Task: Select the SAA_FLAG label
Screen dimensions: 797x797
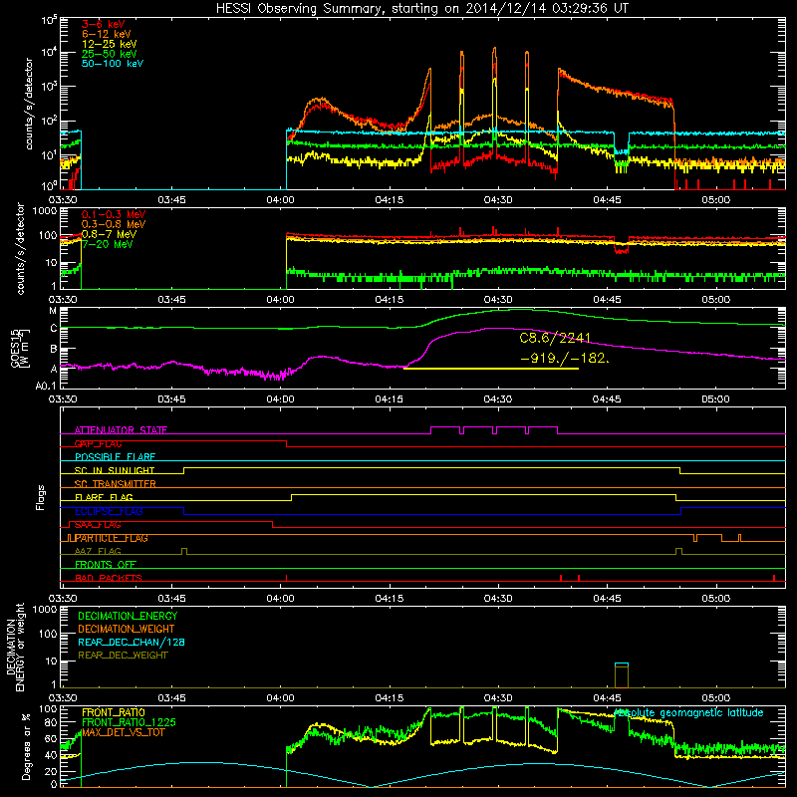Action: pos(98,525)
